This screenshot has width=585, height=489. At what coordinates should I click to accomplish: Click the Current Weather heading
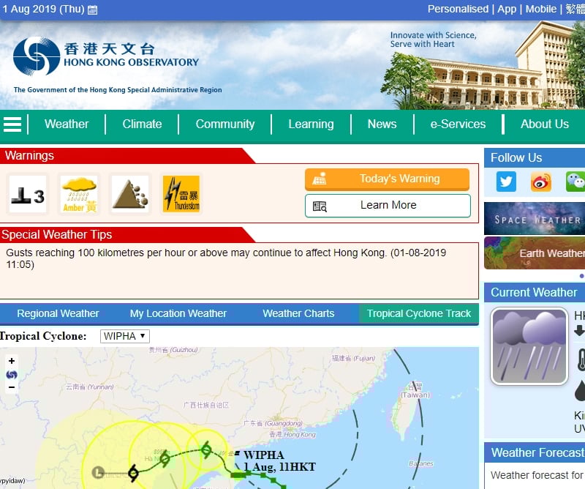534,293
